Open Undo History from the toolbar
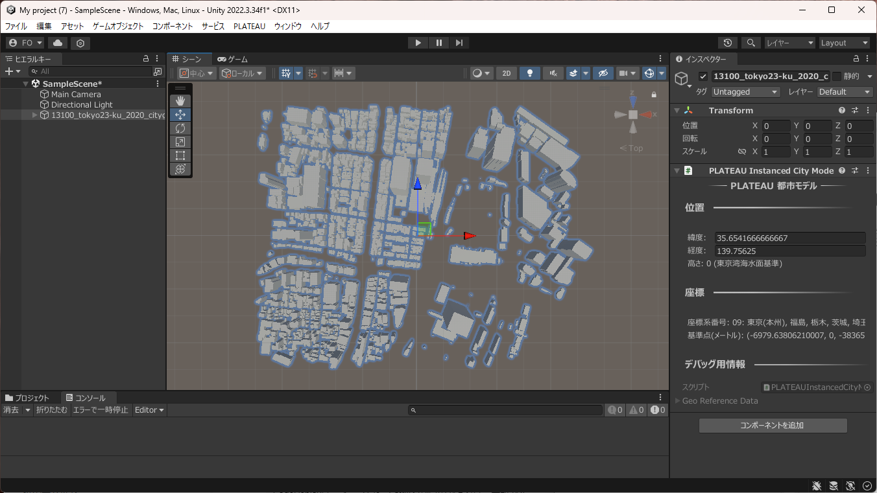 coord(728,43)
